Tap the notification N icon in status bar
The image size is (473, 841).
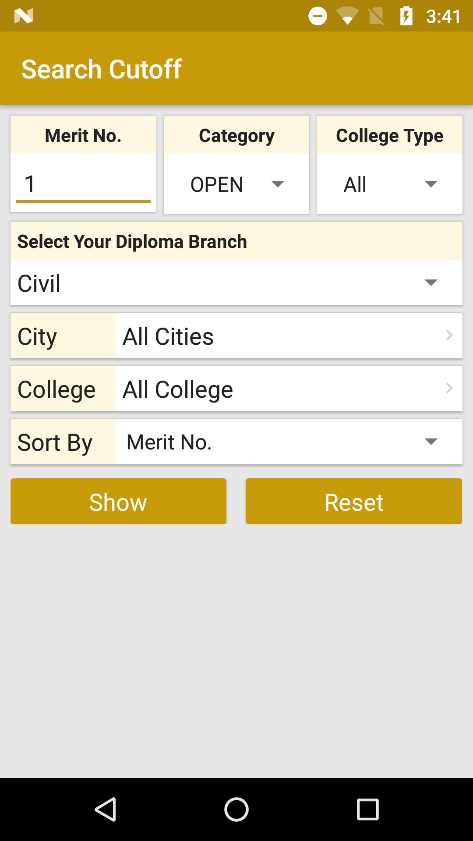tap(24, 16)
